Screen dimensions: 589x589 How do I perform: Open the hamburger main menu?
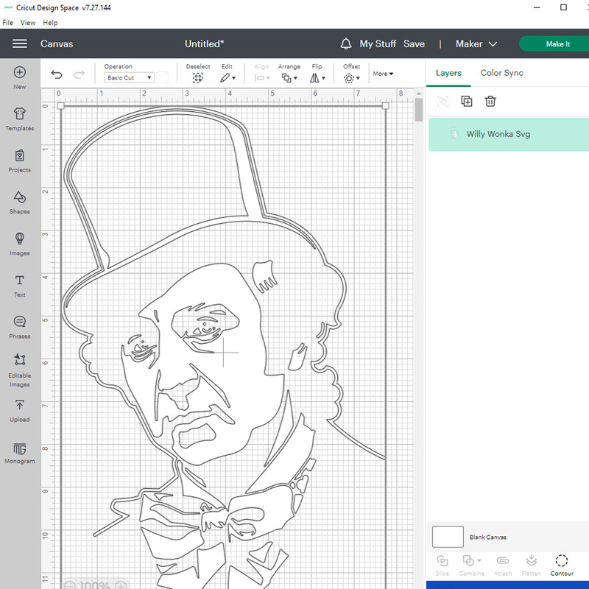pyautogui.click(x=20, y=44)
